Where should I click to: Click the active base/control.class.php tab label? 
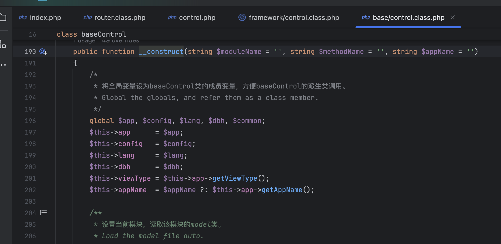[x=408, y=18]
